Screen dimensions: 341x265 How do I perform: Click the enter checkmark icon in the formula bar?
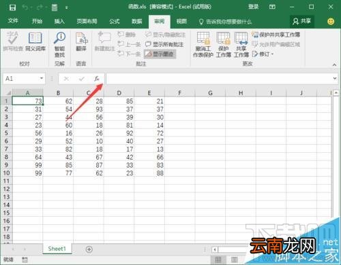click(x=82, y=79)
